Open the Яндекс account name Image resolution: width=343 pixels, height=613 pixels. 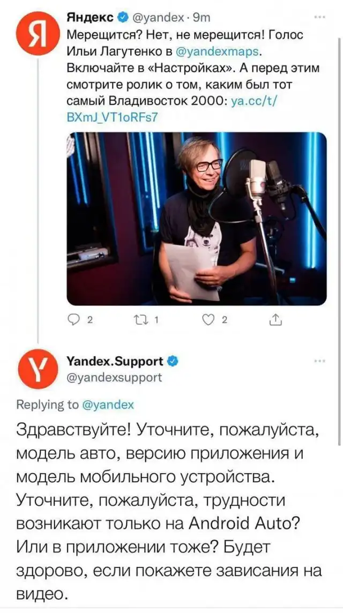[x=91, y=18]
